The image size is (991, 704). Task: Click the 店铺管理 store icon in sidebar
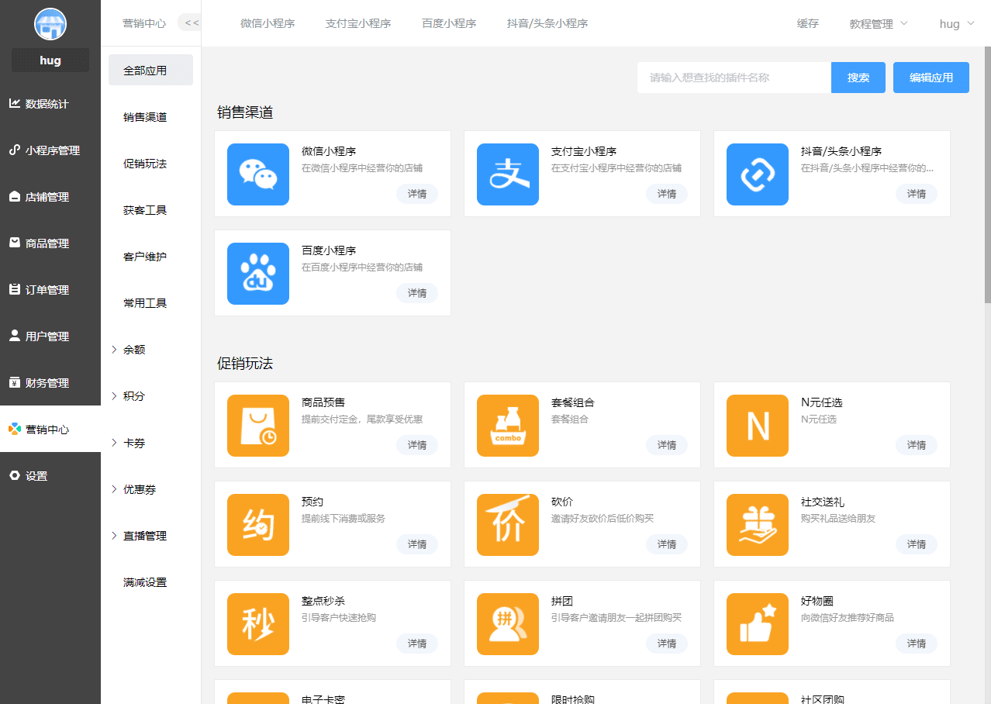coord(15,196)
